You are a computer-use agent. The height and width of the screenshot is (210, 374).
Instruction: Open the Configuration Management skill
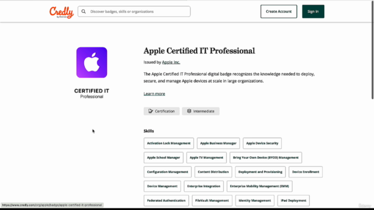click(168, 172)
